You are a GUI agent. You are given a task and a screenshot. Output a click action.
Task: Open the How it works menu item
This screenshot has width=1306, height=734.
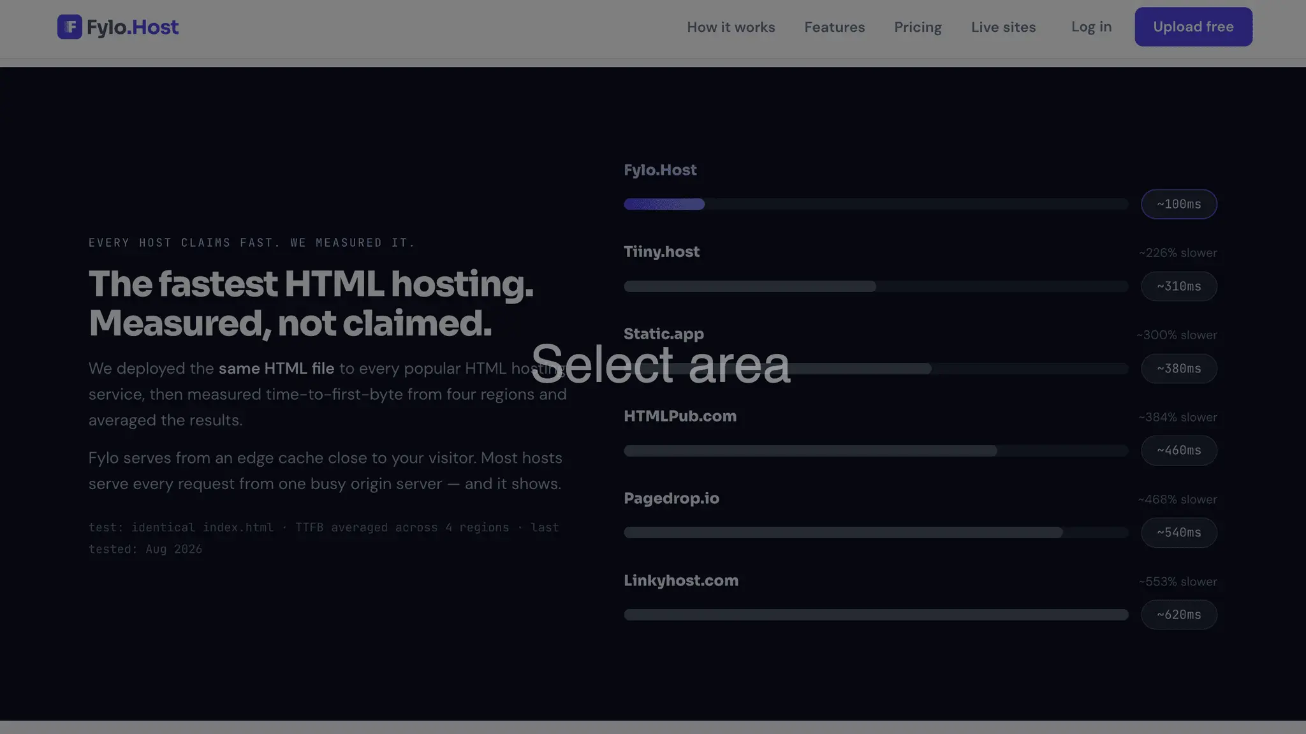pyautogui.click(x=731, y=27)
